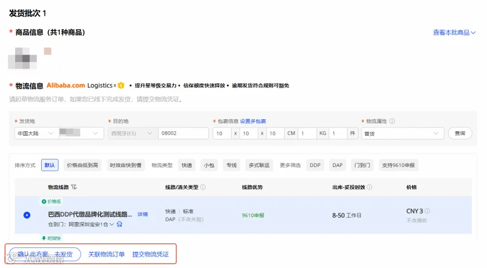Toggle the 支持9610申报 filter
This screenshot has width=487, height=268.
click(398, 165)
